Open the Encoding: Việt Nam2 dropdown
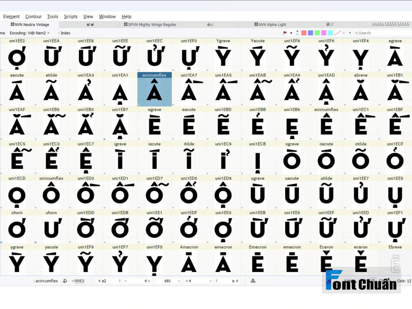This screenshot has height=309, width=412. point(28,33)
